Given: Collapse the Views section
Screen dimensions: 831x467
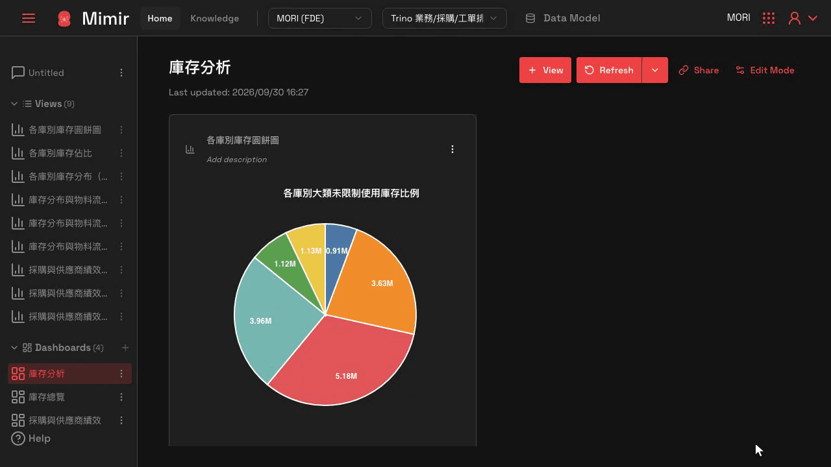Looking at the screenshot, I should (14, 104).
